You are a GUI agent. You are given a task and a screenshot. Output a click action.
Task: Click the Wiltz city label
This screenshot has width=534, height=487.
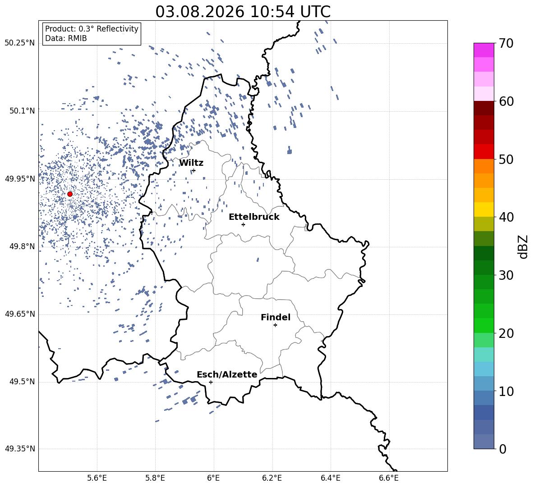[191, 163]
